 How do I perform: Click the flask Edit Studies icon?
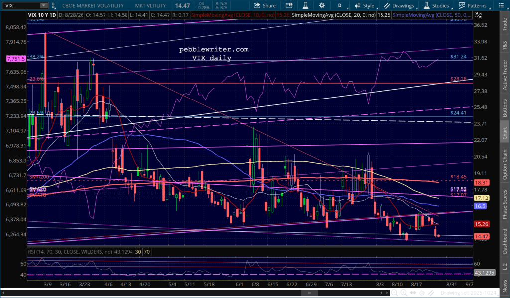(305, 5)
